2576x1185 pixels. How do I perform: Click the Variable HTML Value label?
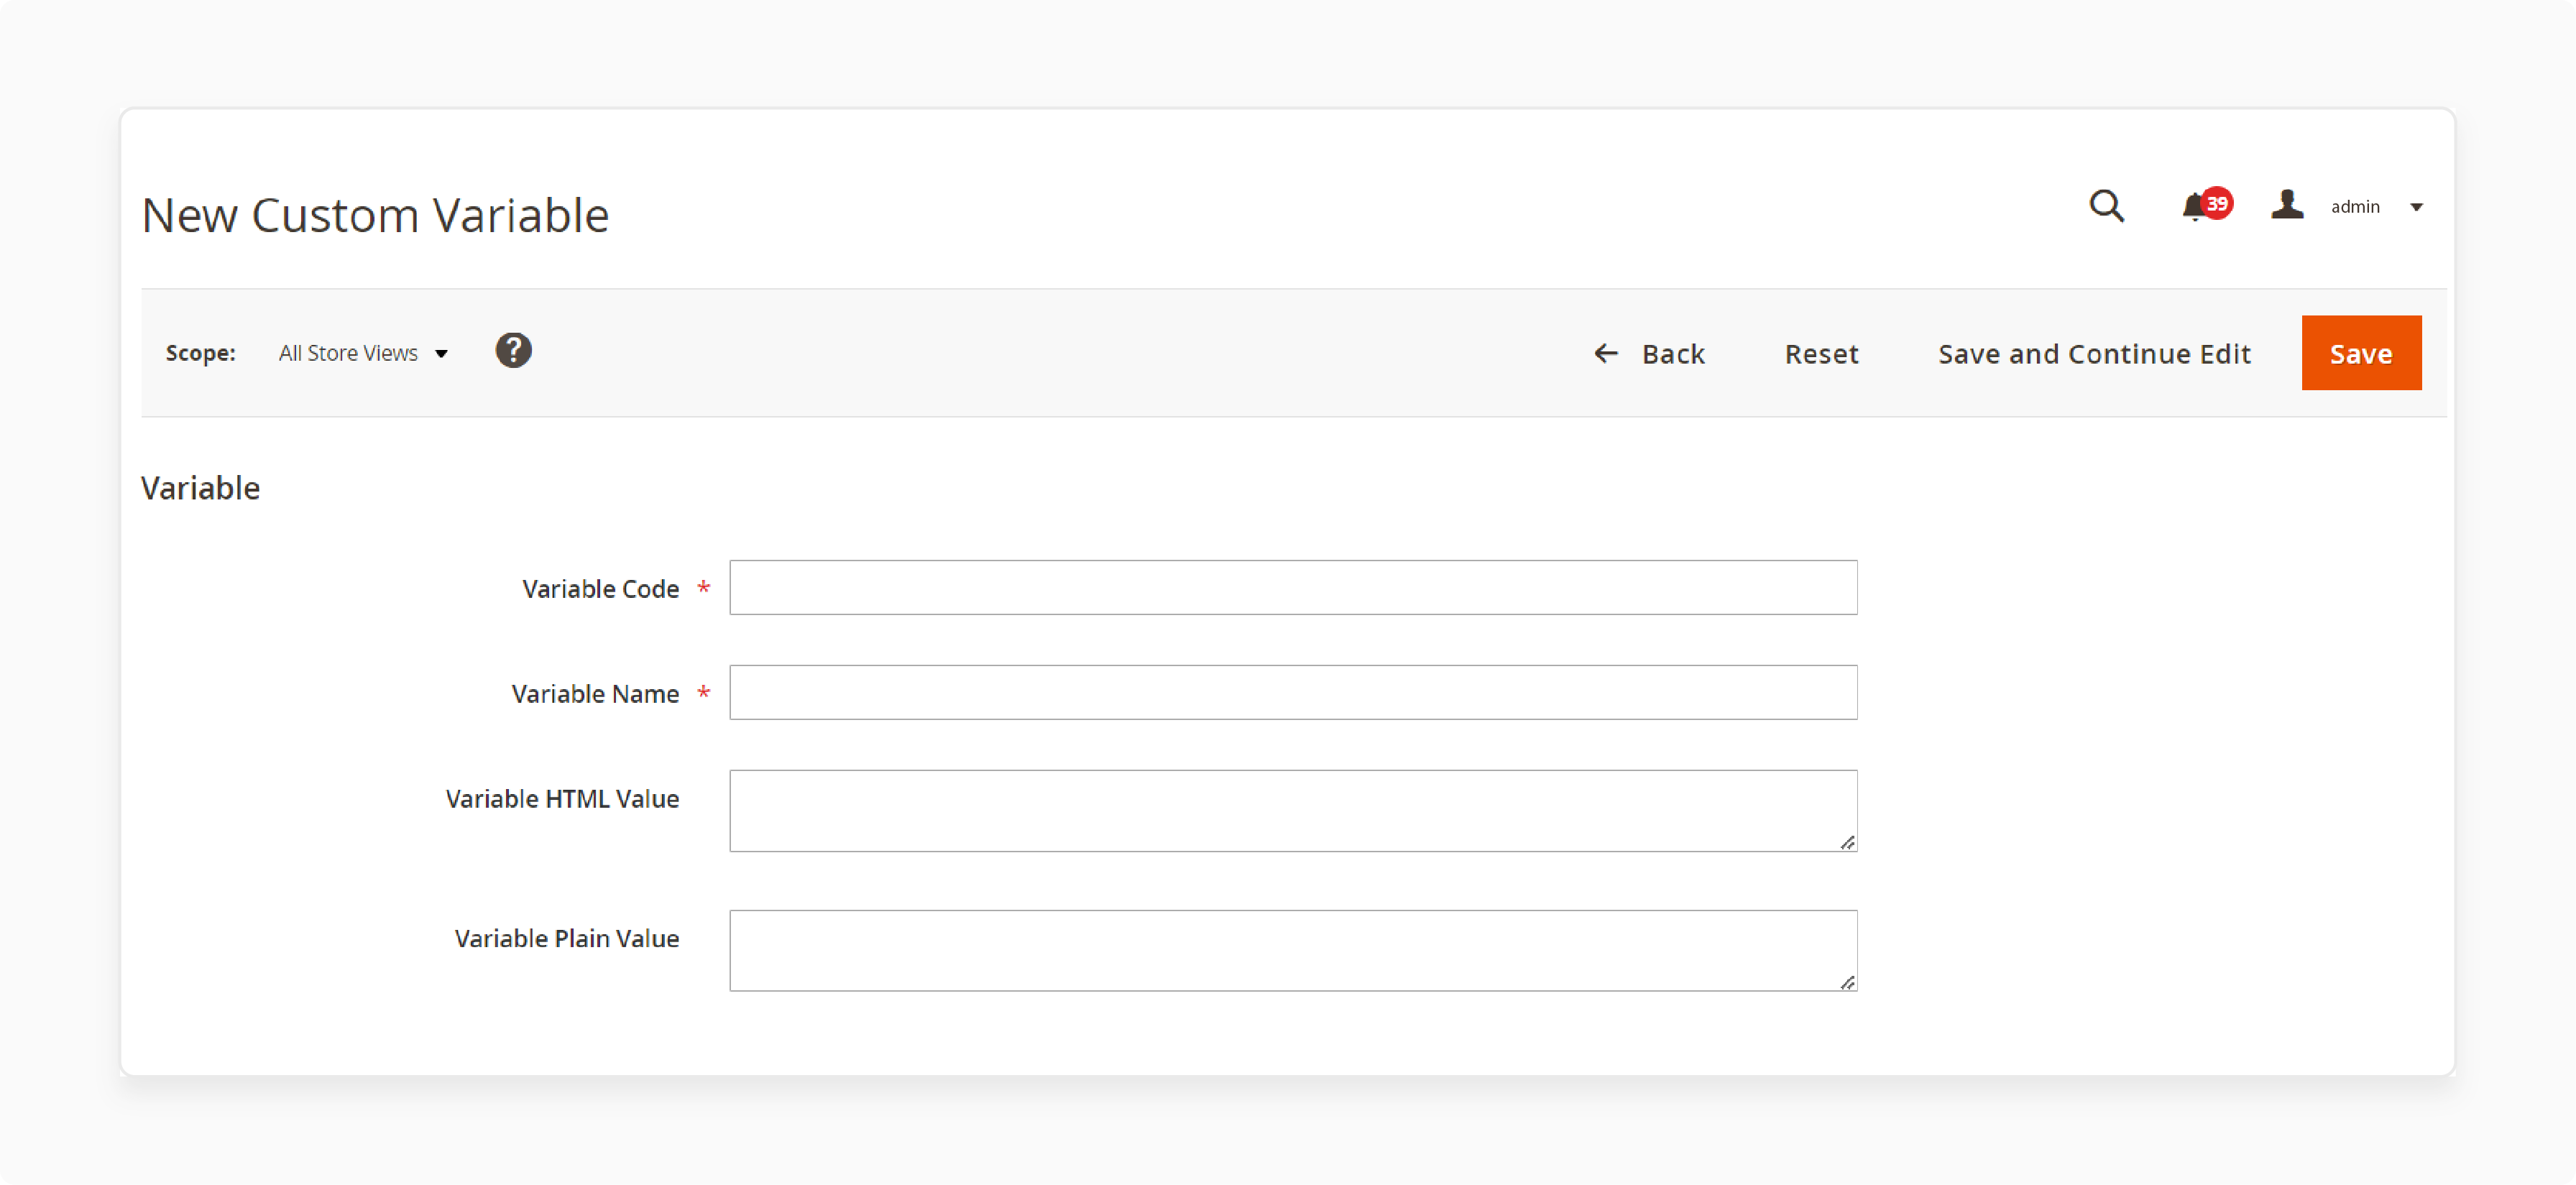click(x=562, y=799)
